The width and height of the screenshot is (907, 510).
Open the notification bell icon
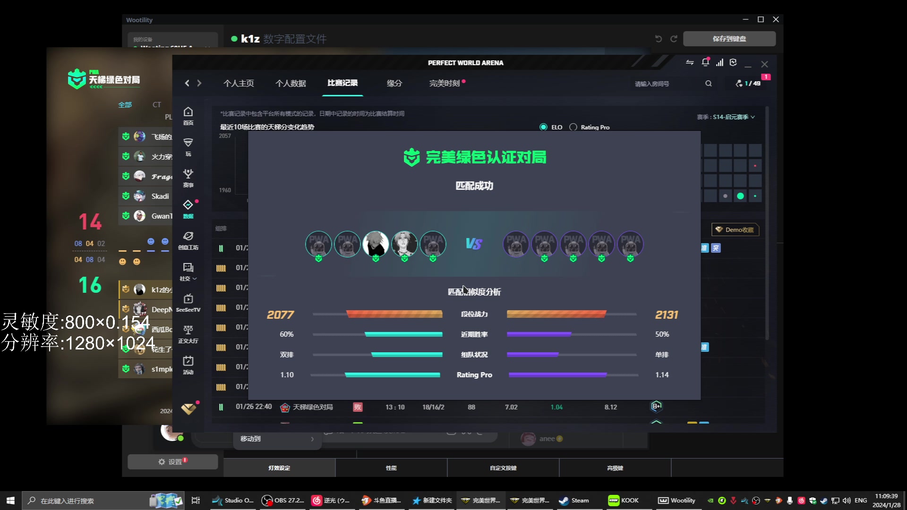point(705,62)
